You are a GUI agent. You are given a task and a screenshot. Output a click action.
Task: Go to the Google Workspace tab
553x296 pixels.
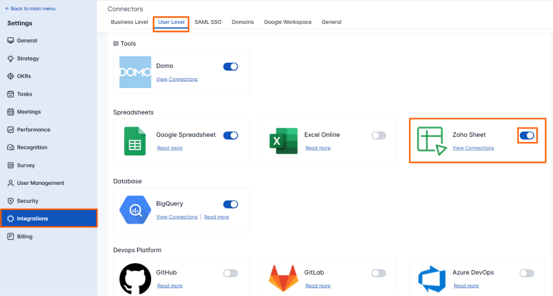(287, 22)
